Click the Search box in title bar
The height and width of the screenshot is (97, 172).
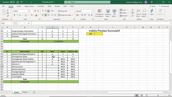[87, 2]
